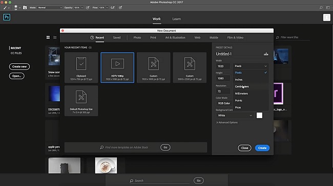Click the Height field showing 1080

pyautogui.click(x=223, y=78)
